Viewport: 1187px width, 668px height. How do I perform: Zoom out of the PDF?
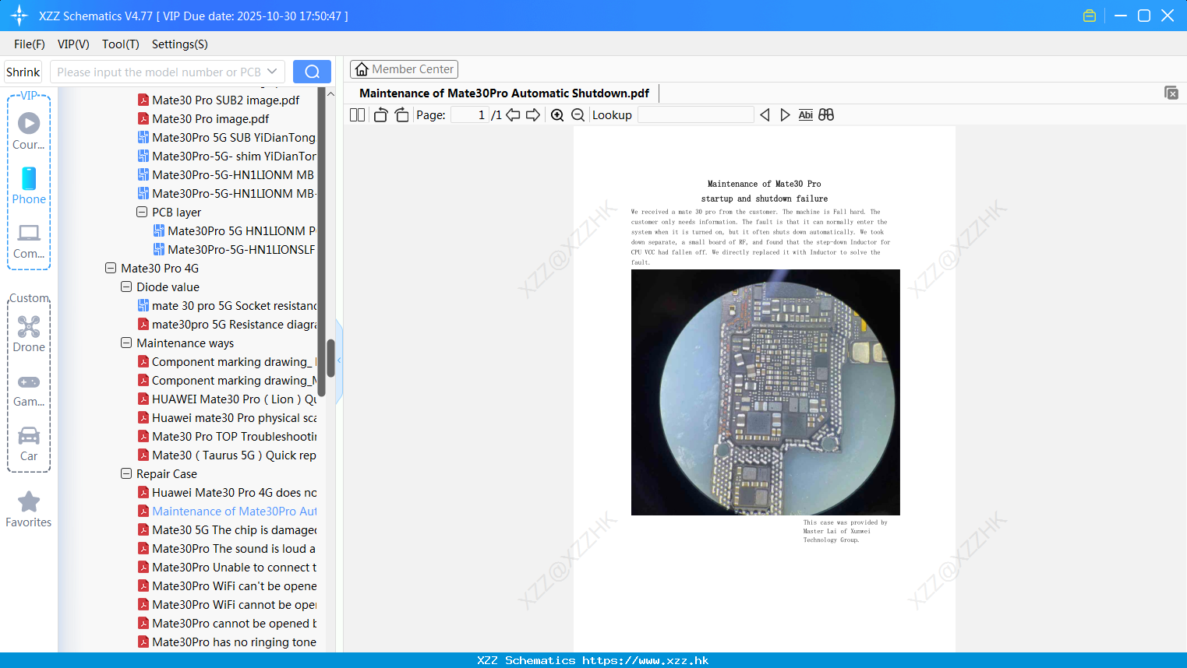[578, 114]
